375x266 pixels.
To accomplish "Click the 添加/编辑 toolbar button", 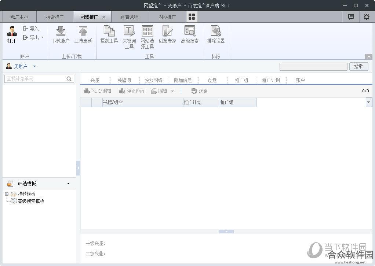I will (x=98, y=91).
